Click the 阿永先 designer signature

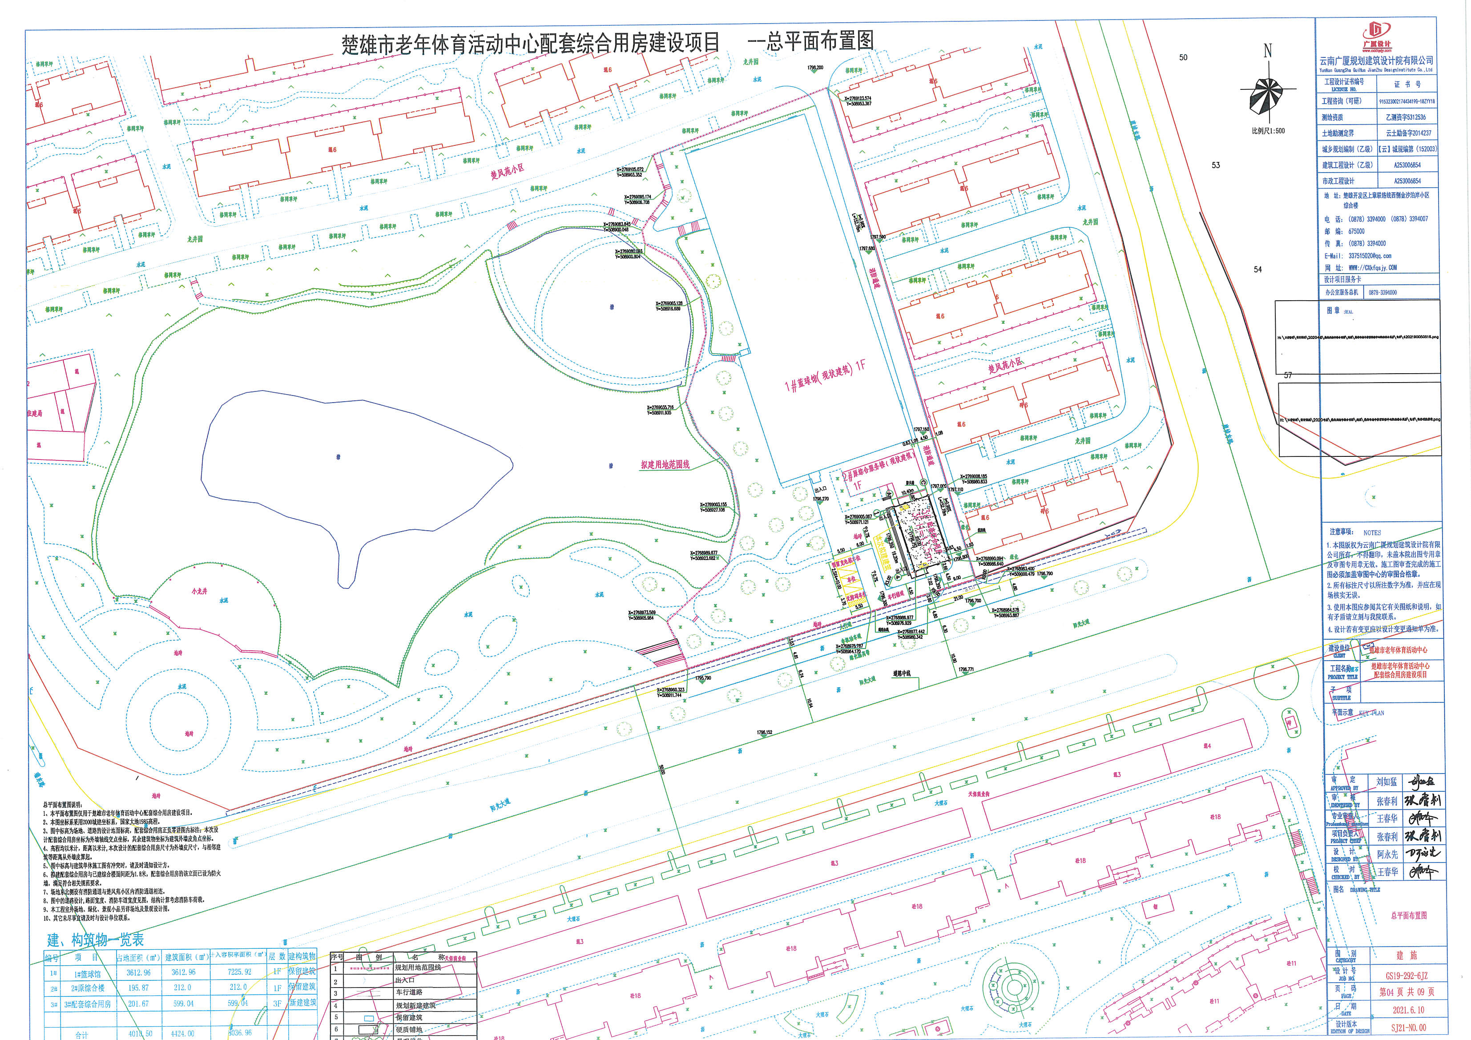1423,854
